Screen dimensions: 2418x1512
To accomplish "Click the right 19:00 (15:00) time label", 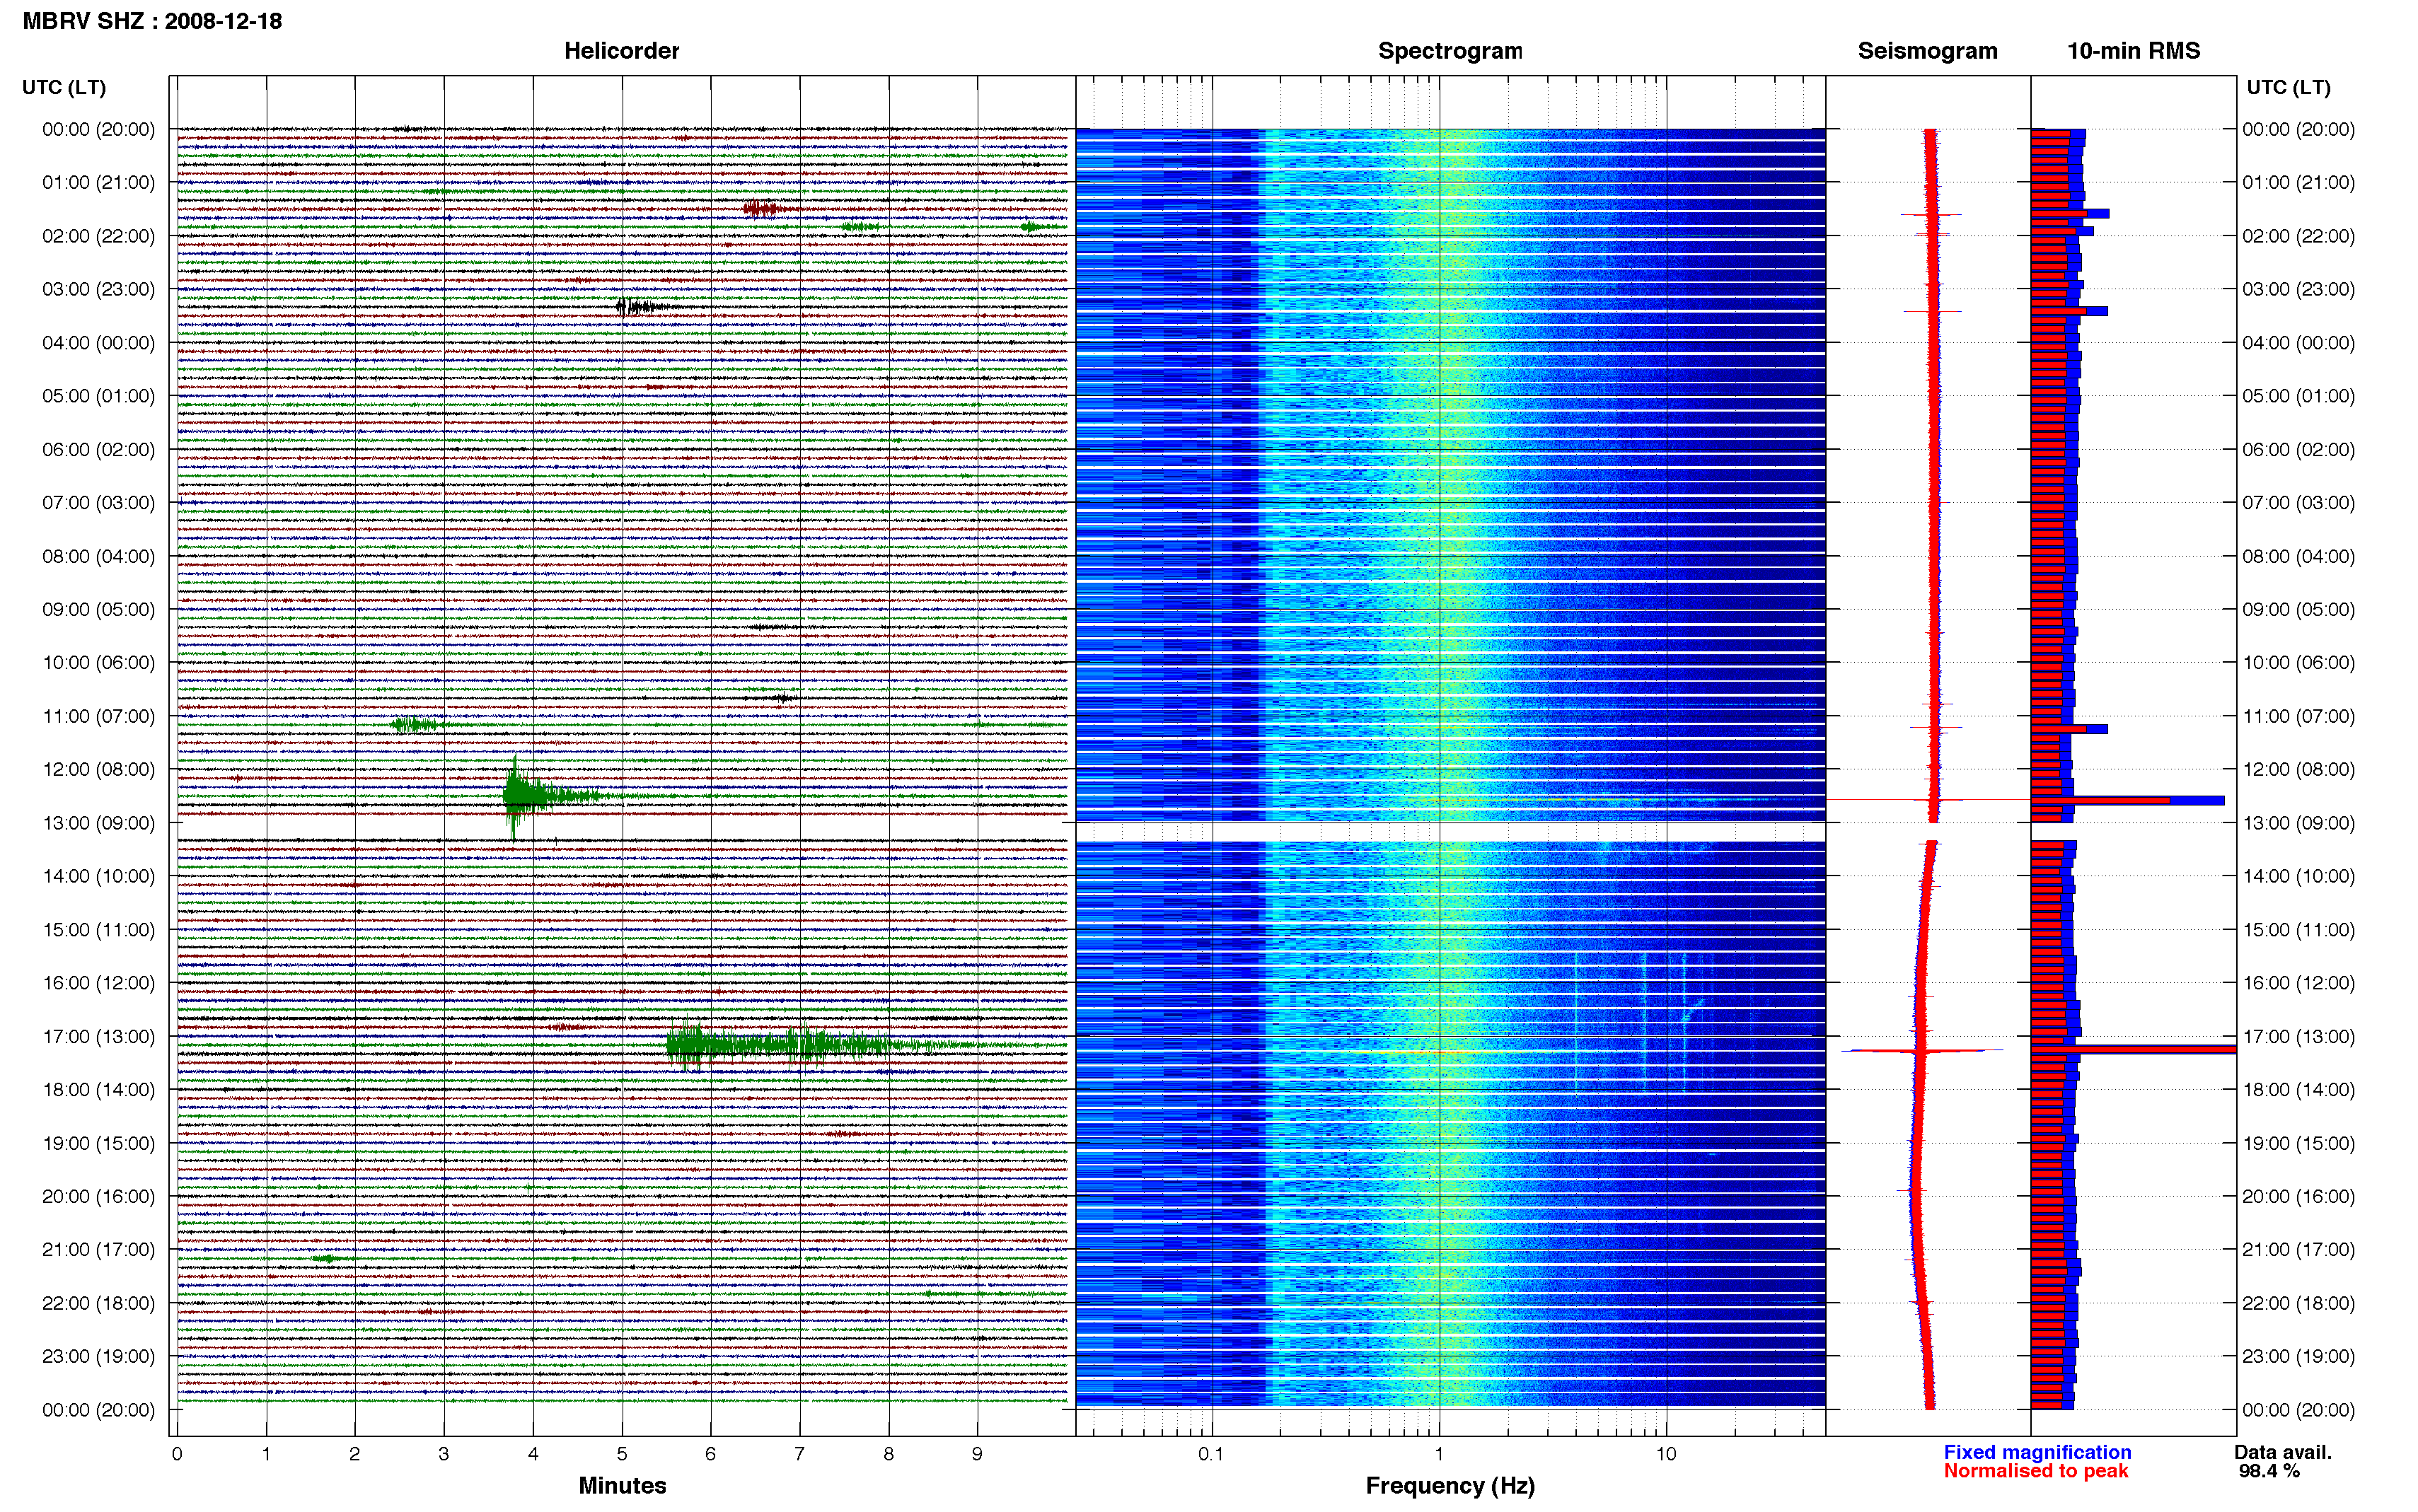I will coord(2298,1143).
